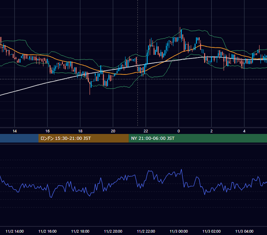Click the '16' hour label on price chart axis

click(x=48, y=131)
